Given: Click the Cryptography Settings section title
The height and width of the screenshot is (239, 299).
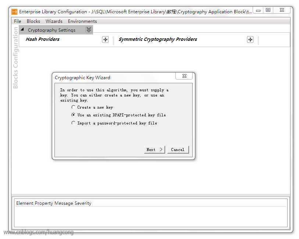Looking at the screenshot, I should (x=51, y=30).
